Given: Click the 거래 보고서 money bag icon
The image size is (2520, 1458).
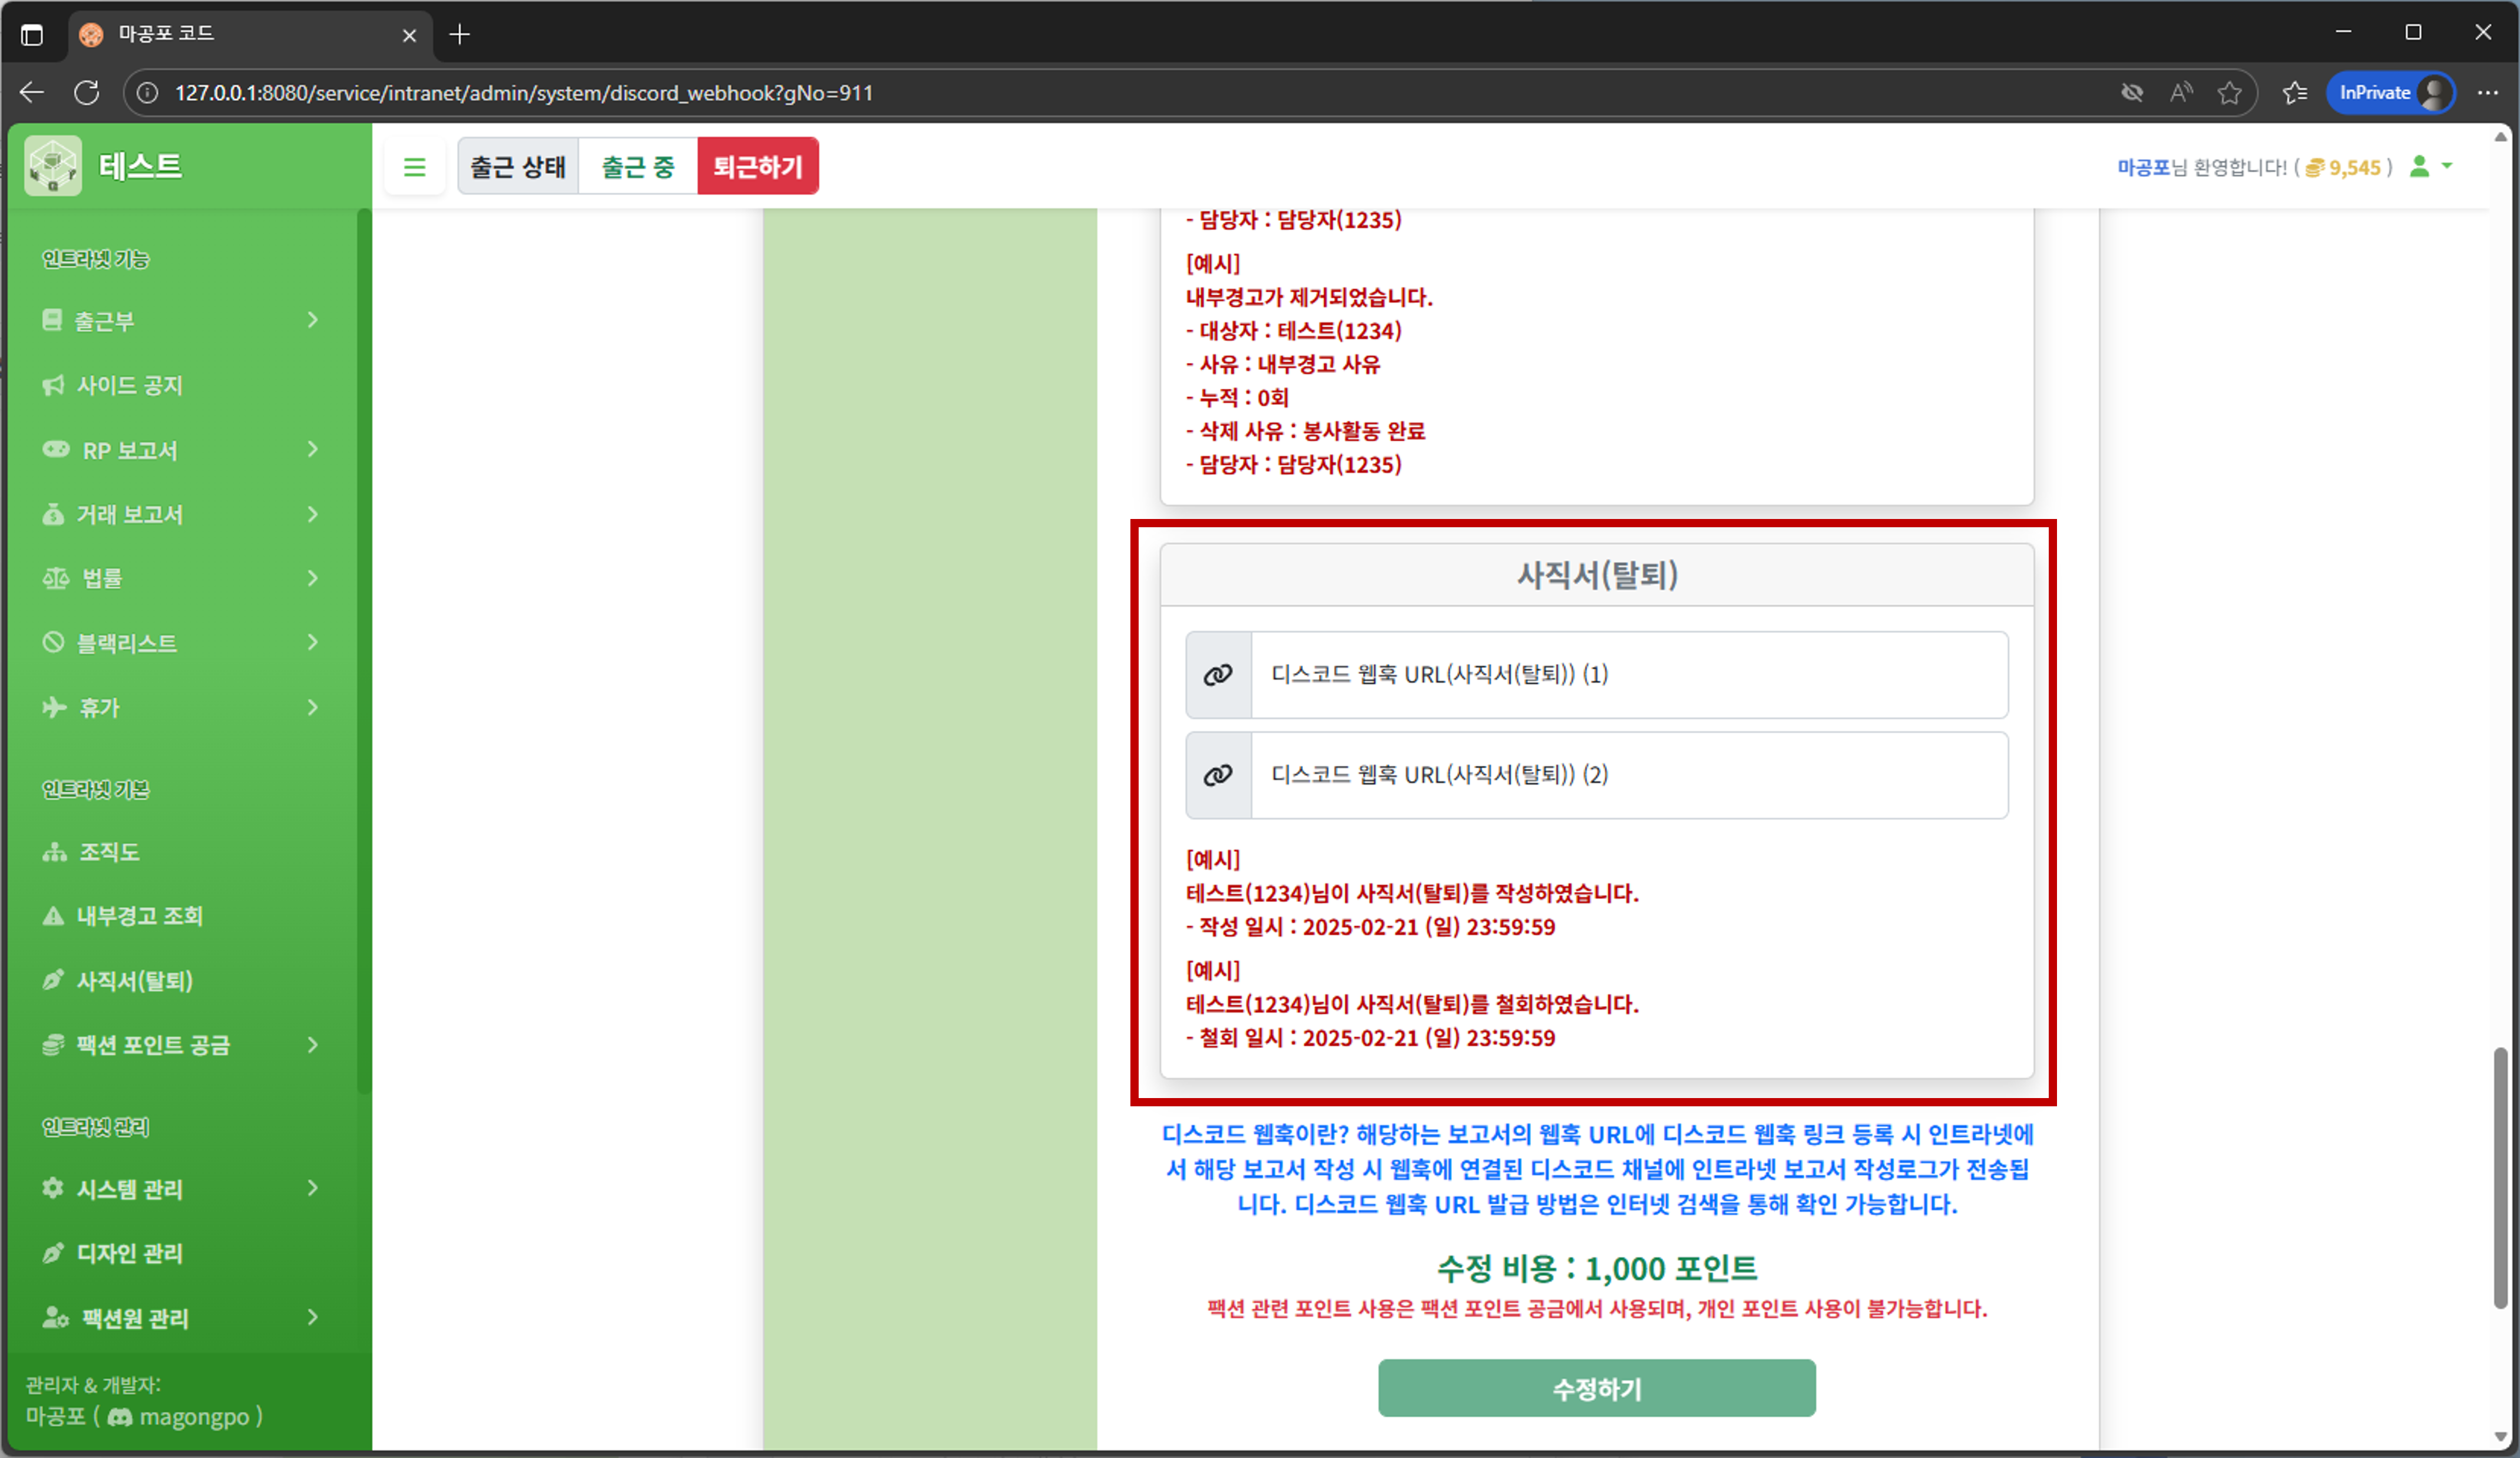Looking at the screenshot, I should pyautogui.click(x=54, y=514).
